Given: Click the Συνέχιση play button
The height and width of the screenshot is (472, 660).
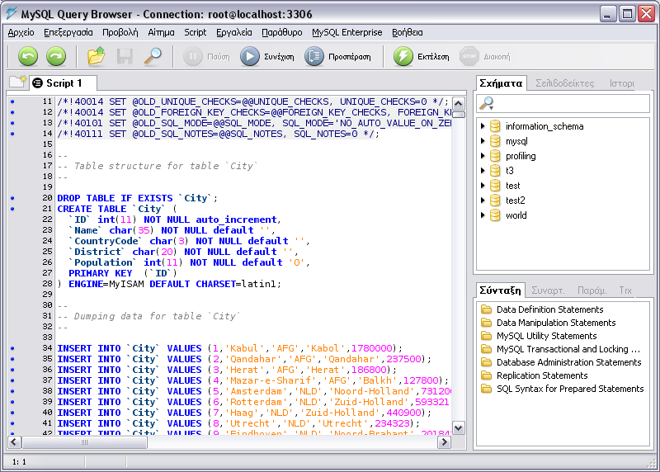Looking at the screenshot, I should [x=266, y=56].
